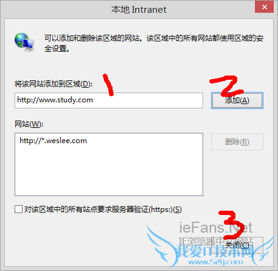The width and height of the screenshot is (278, 271).
Task: Click the 添加(A) button
Action: point(237,100)
